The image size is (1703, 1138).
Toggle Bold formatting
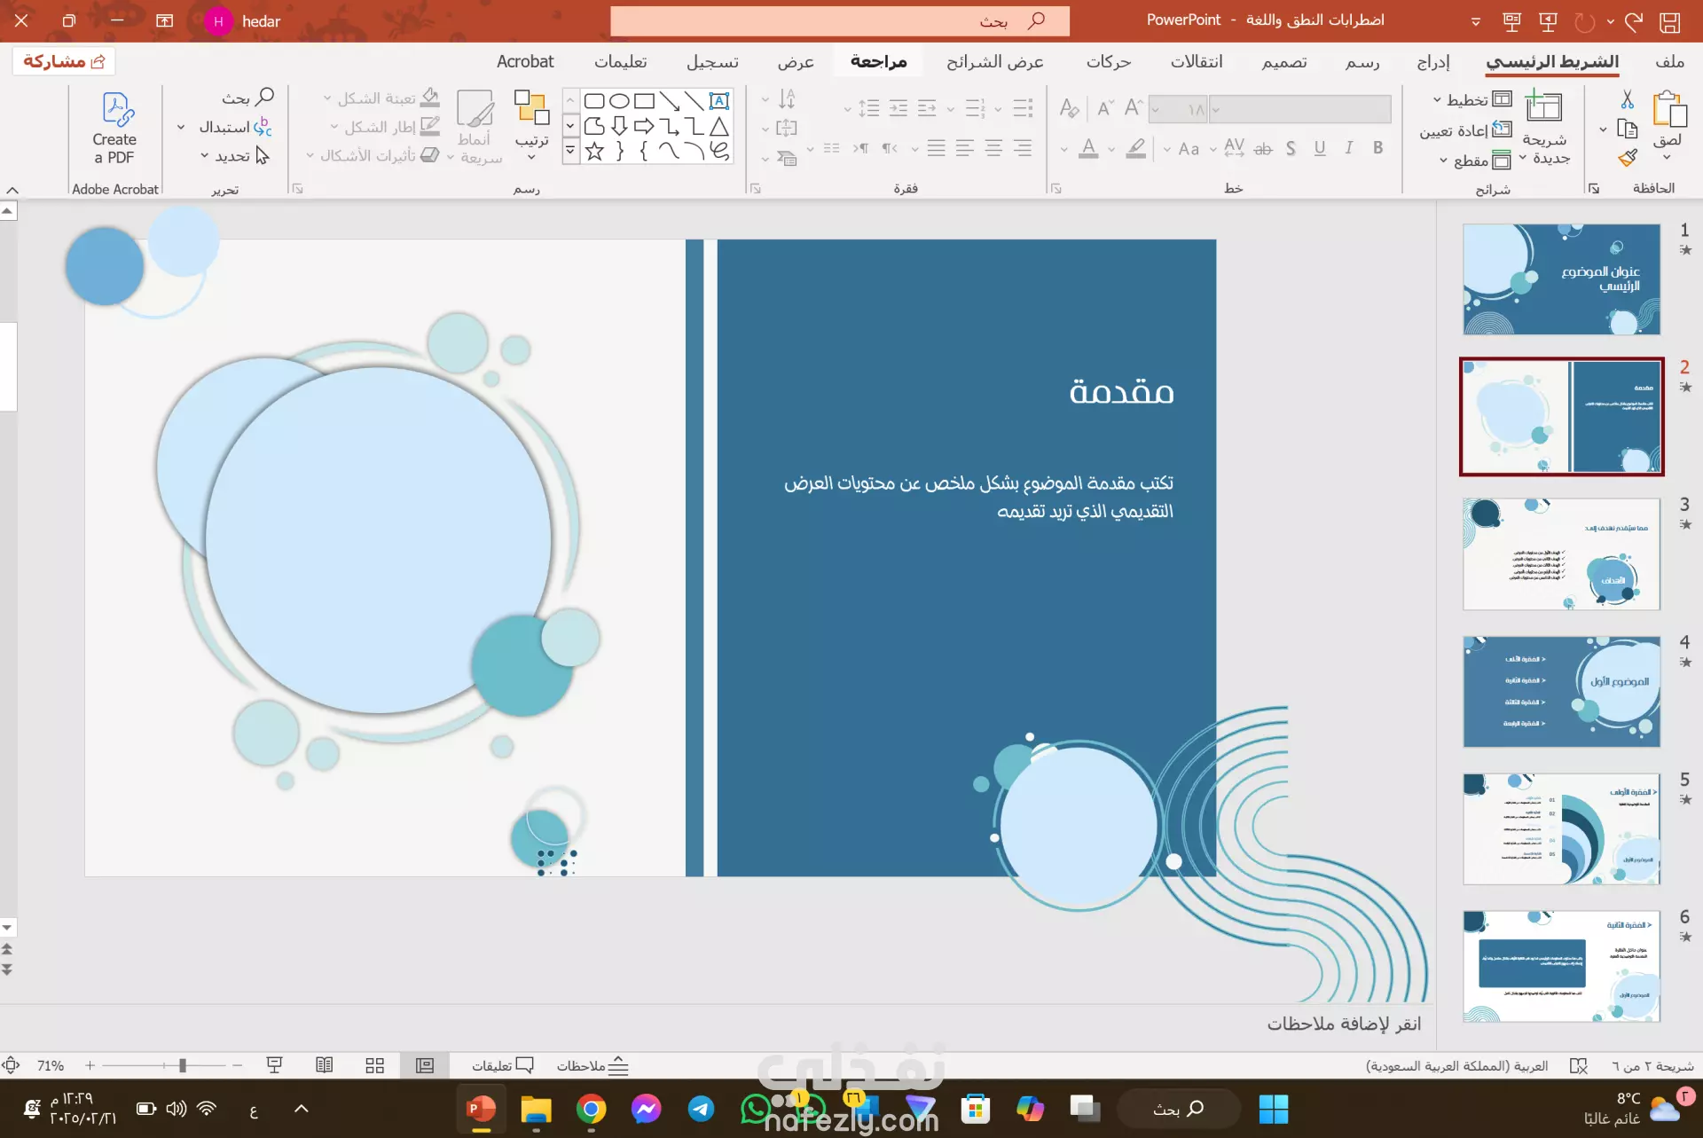[1377, 148]
